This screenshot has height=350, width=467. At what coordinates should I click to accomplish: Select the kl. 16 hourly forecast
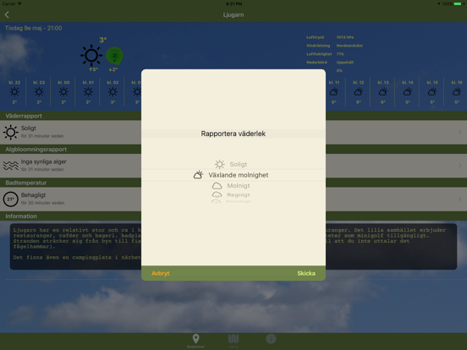pyautogui.click(x=457, y=92)
